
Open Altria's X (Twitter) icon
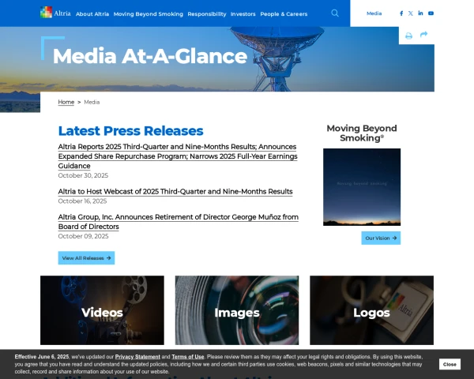tap(411, 13)
